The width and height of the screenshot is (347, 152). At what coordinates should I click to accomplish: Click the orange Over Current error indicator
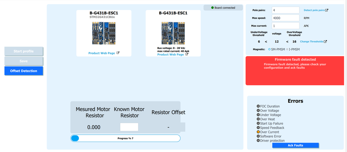[258, 132]
